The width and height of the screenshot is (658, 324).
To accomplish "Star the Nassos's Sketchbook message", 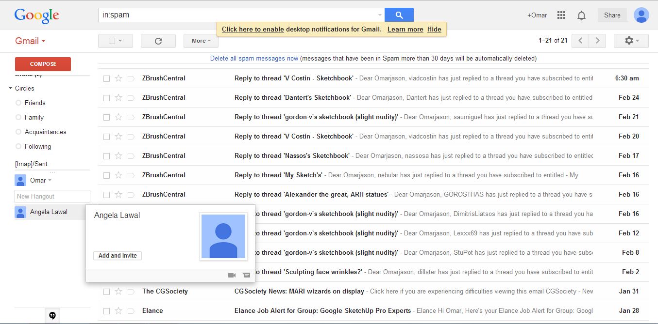I will pyautogui.click(x=118, y=155).
